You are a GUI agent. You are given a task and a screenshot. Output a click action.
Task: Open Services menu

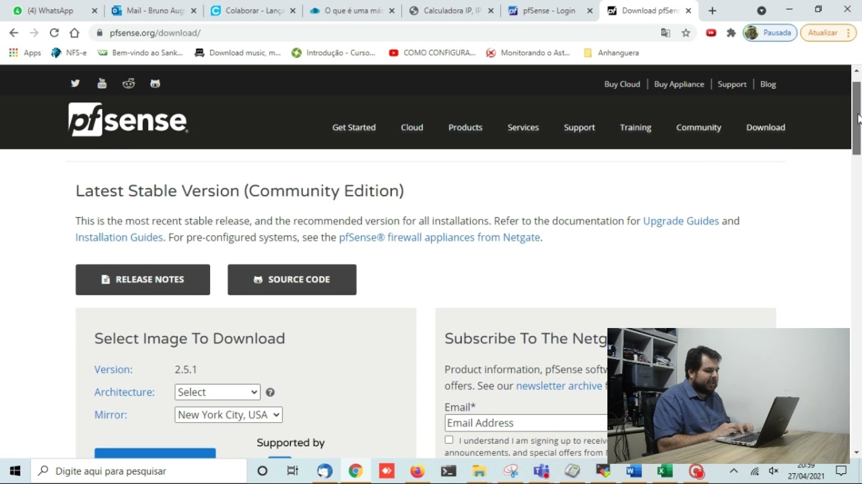(523, 127)
